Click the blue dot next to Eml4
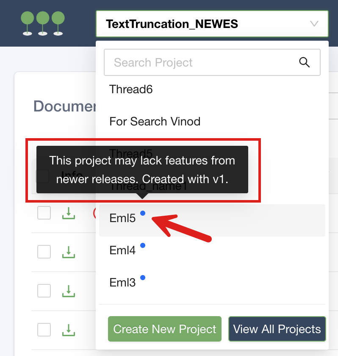Screen dimensions: 338x356 [x=143, y=245]
